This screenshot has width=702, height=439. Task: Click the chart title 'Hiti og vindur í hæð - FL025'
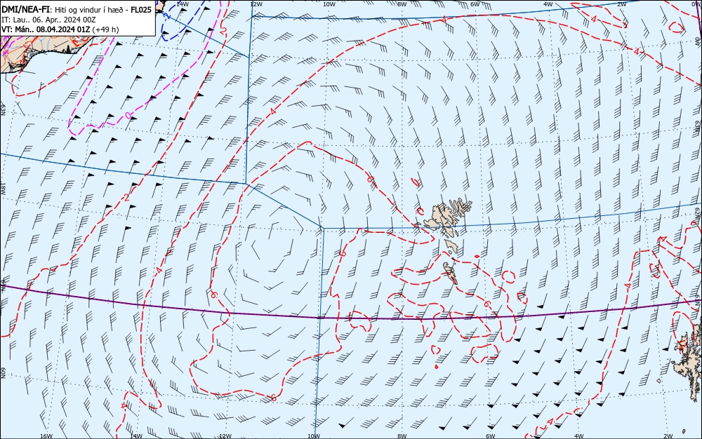pos(103,9)
